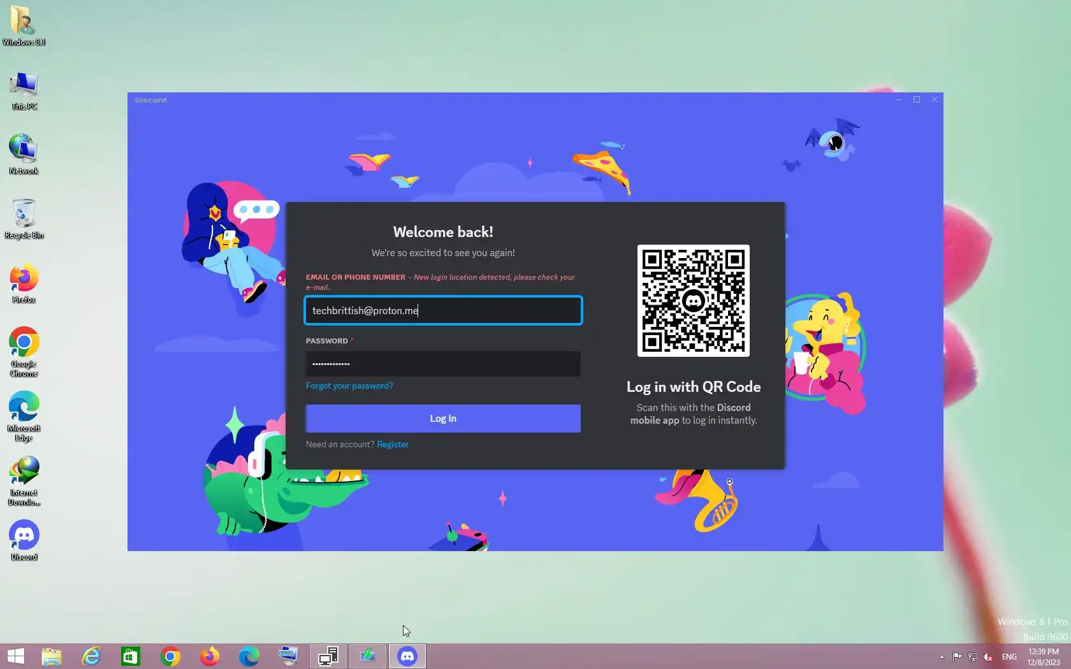Open the Windows 8.1 folder on the desktop
1071x669 pixels.
point(24,25)
